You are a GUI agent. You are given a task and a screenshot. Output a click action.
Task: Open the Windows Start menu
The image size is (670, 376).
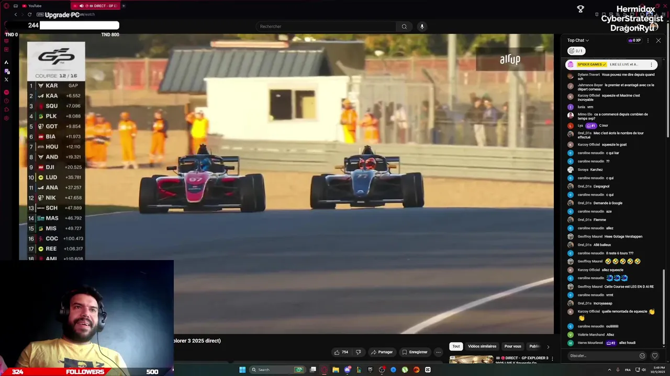242,370
